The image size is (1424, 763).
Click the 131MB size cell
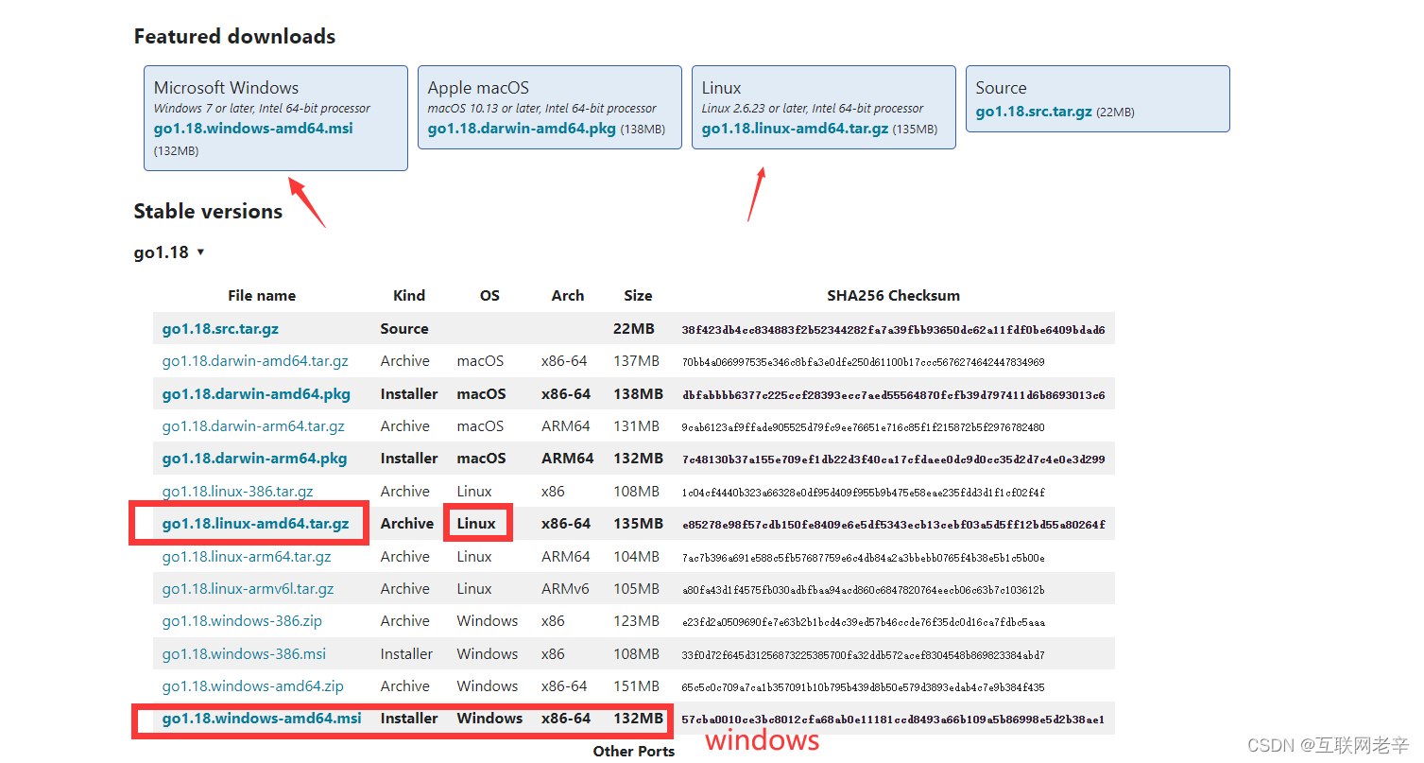tap(636, 426)
